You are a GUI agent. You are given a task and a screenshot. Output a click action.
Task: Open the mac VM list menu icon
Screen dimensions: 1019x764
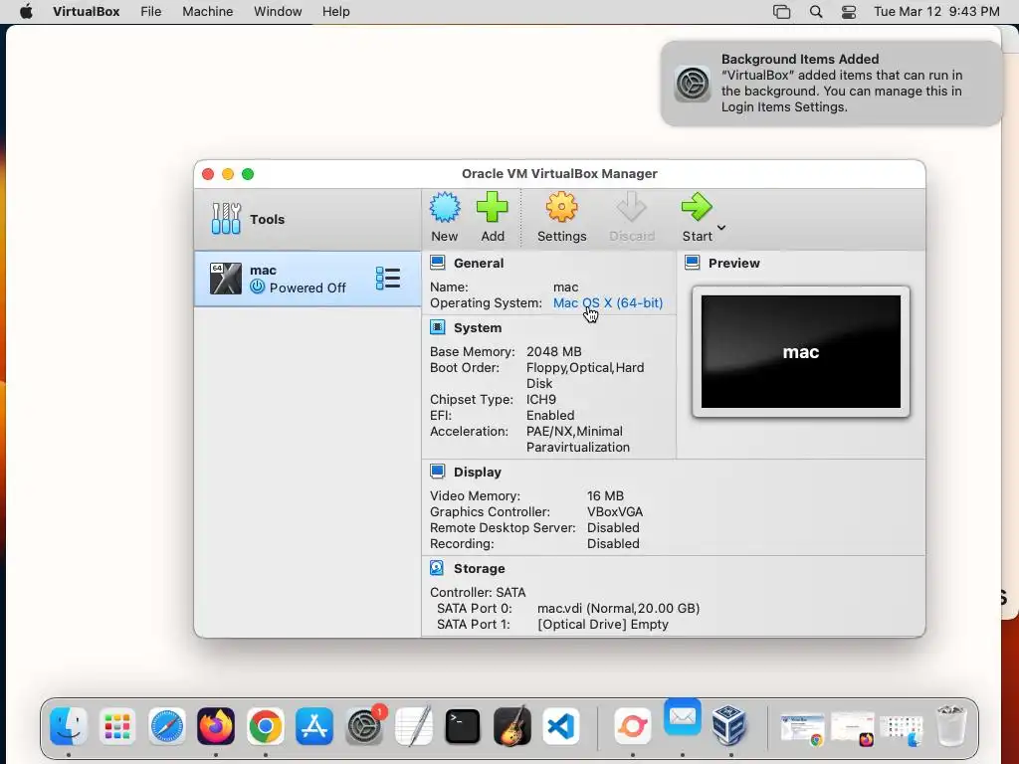click(388, 279)
